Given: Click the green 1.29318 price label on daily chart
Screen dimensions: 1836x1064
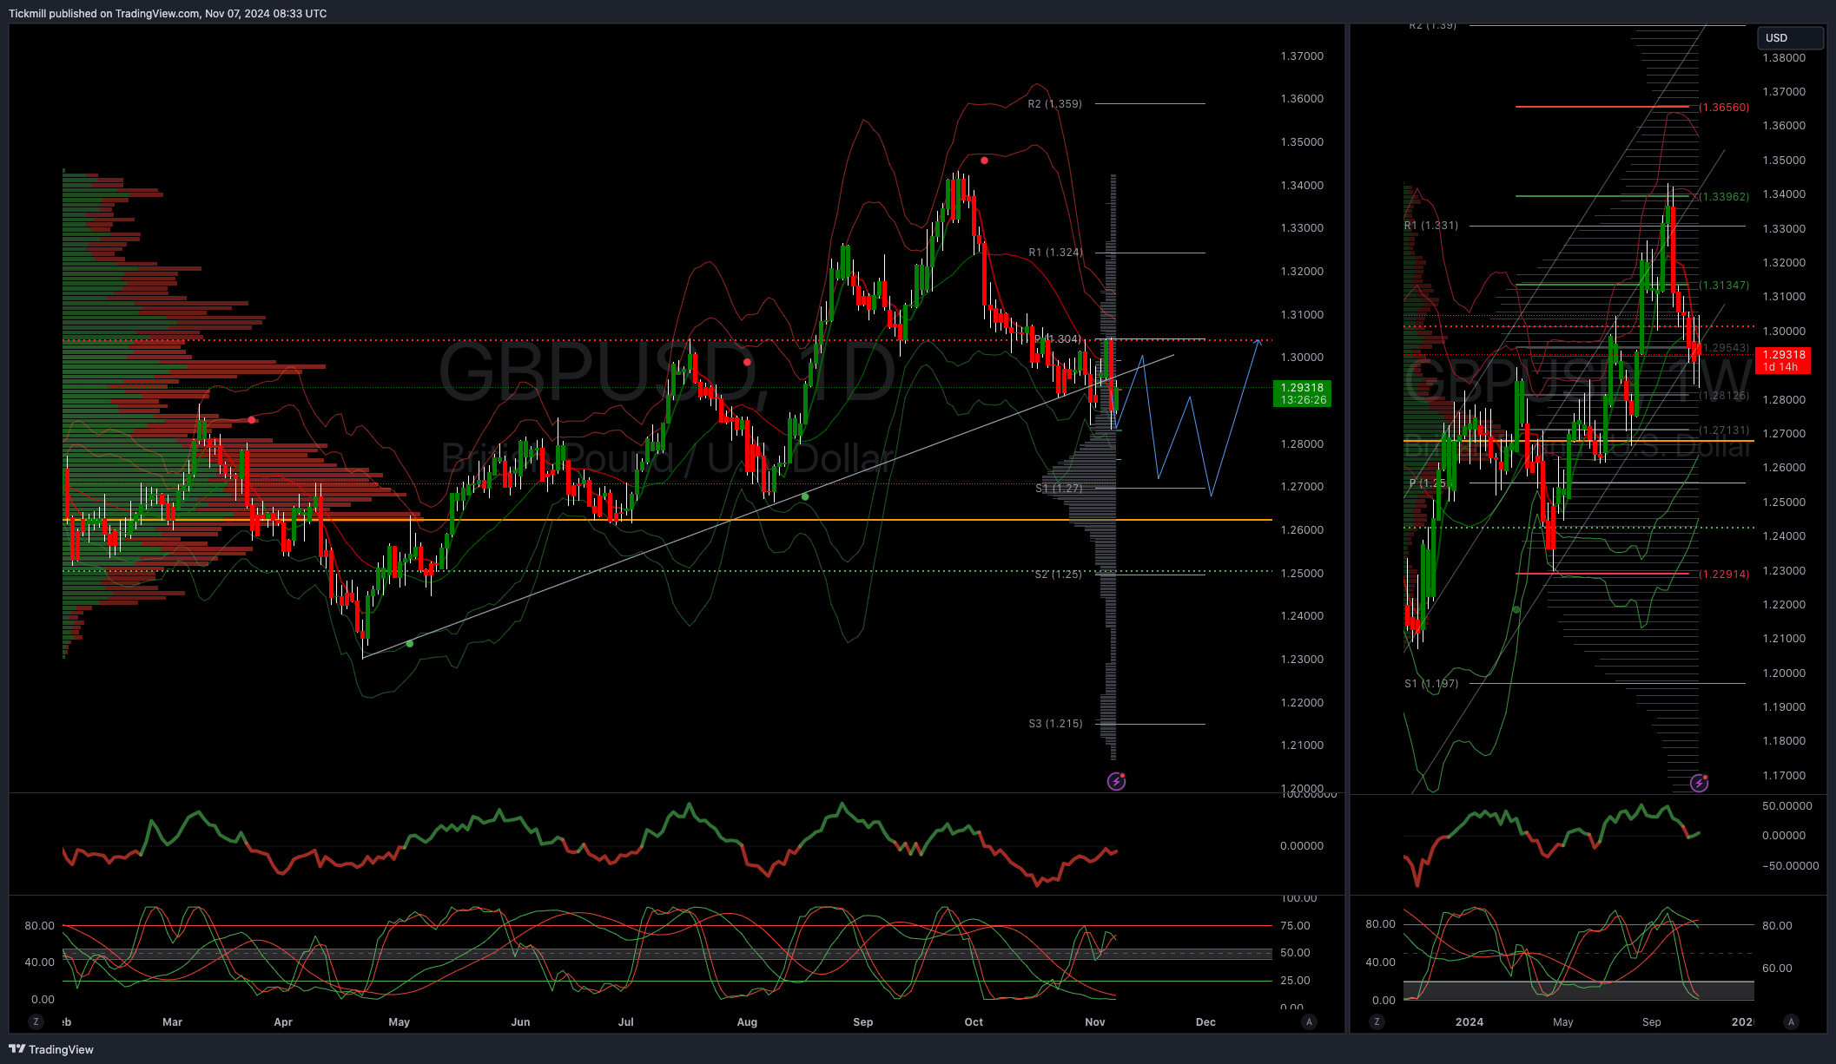Looking at the screenshot, I should [1302, 394].
